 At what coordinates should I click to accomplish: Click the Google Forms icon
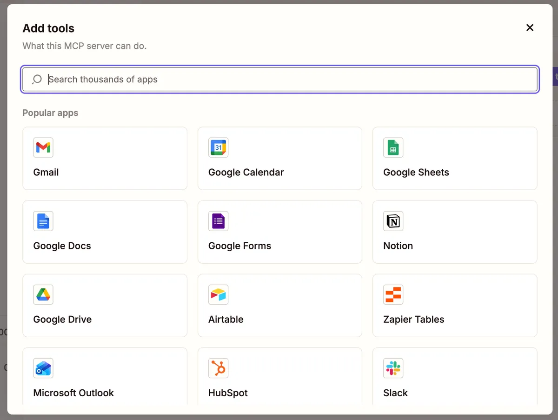[219, 221]
